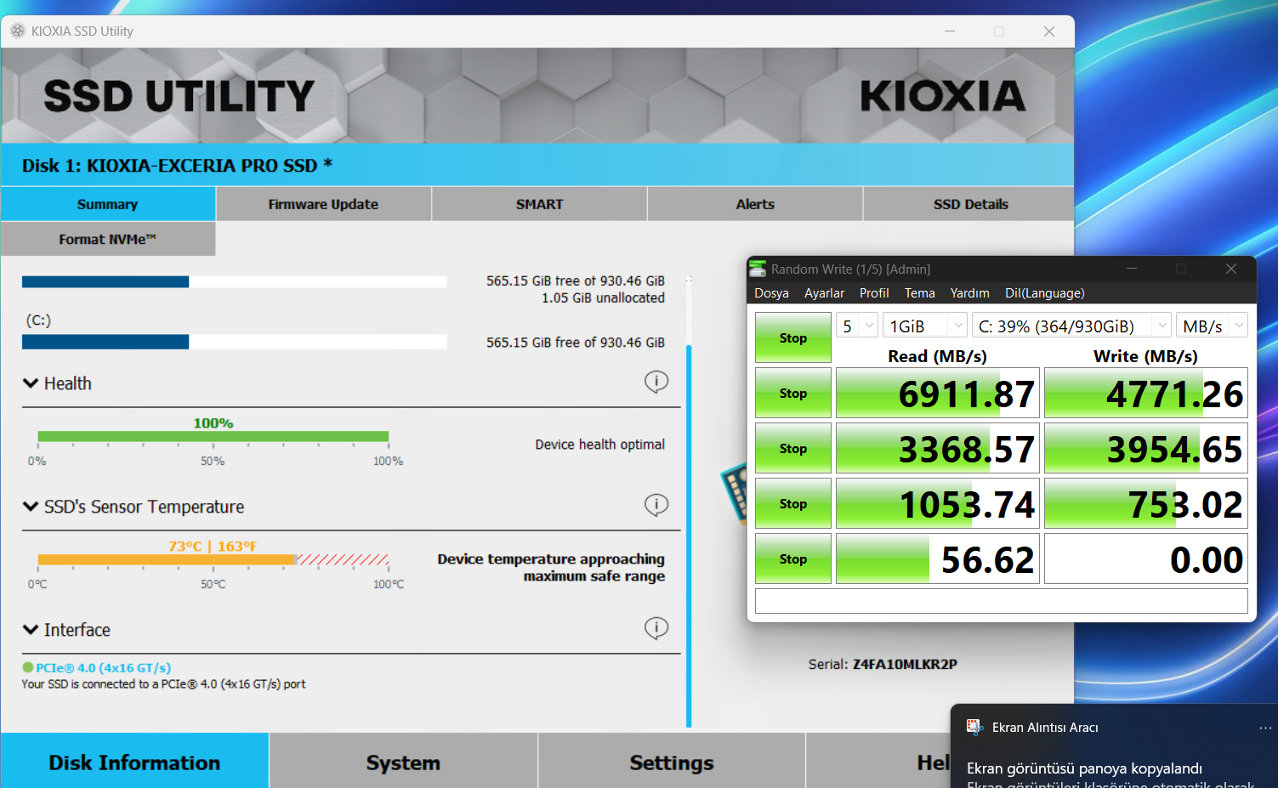Click the serial number Z4FA10MLKR2P

click(x=905, y=665)
